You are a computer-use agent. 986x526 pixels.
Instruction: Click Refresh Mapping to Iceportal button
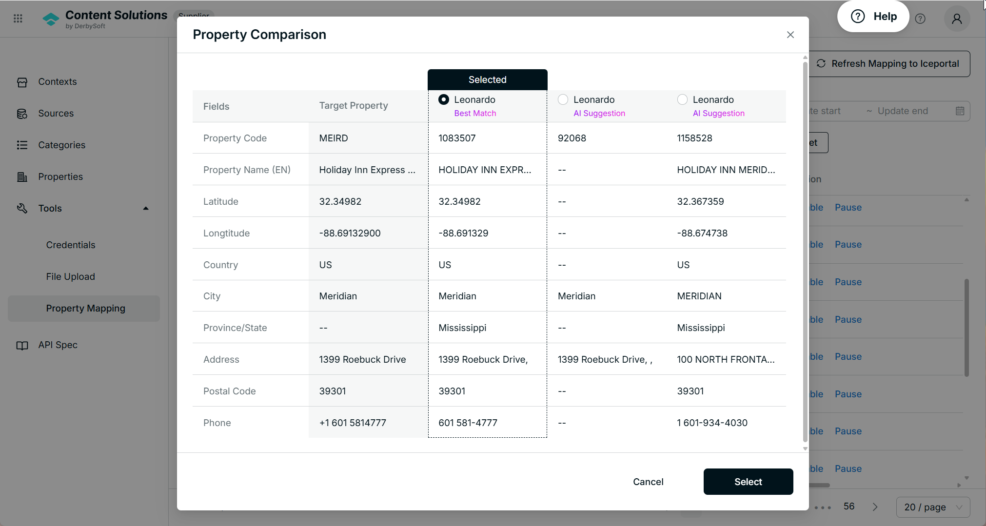click(889, 64)
